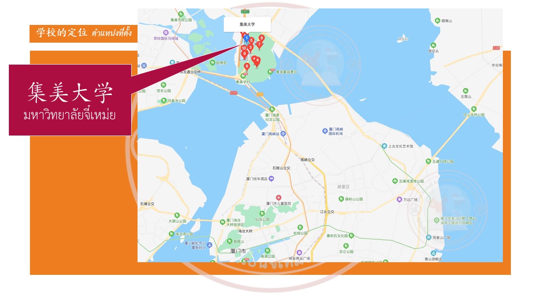This screenshot has height=304, width=540.
Task: Click the 集美大学 map info popup
Action: point(247,24)
